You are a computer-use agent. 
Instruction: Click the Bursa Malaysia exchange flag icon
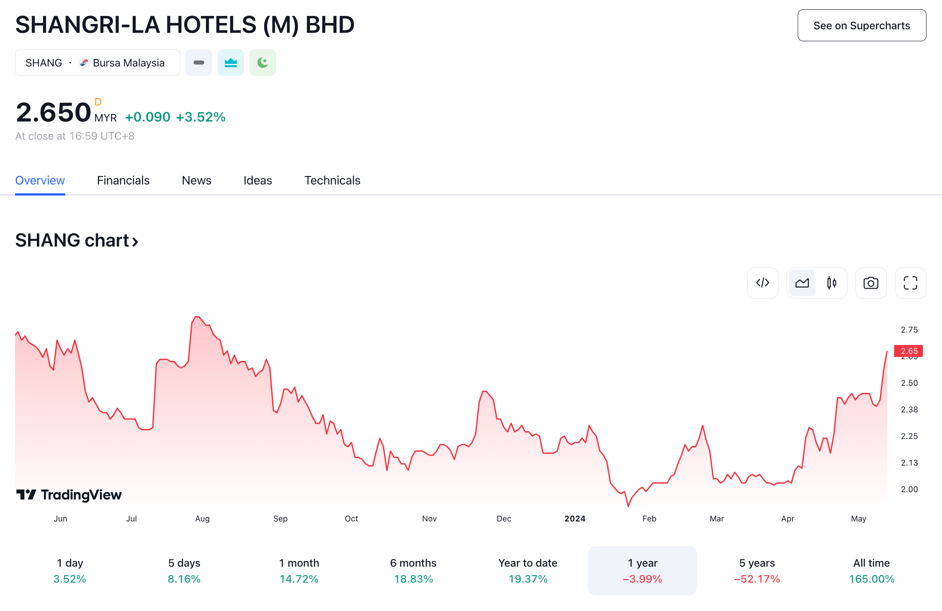[x=83, y=63]
